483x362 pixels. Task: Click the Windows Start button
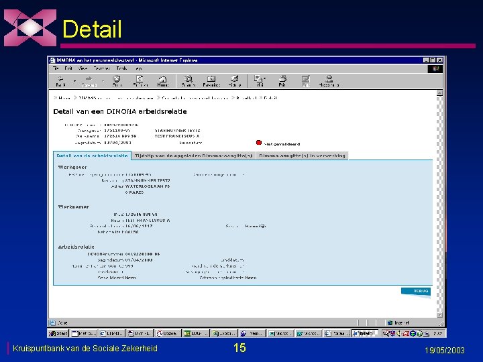58,333
